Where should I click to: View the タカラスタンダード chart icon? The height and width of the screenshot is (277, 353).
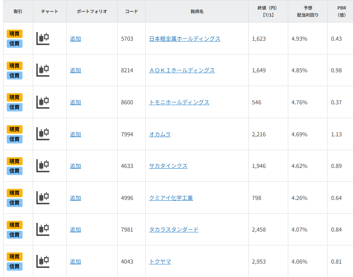43,229
